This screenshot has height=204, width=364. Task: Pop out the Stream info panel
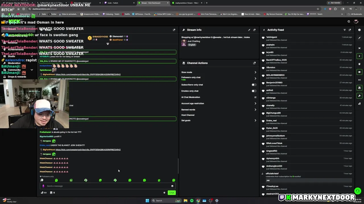254,30
